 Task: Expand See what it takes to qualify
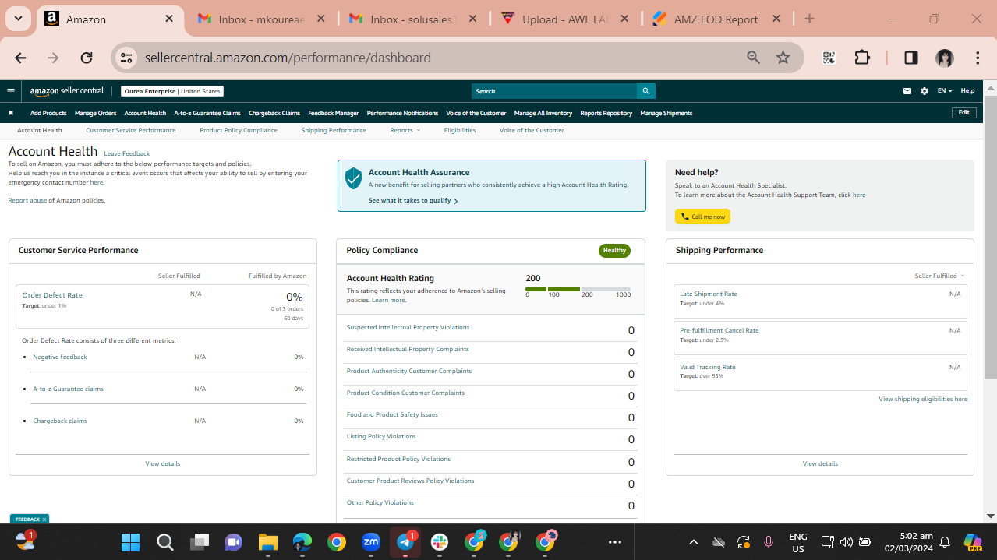point(413,200)
